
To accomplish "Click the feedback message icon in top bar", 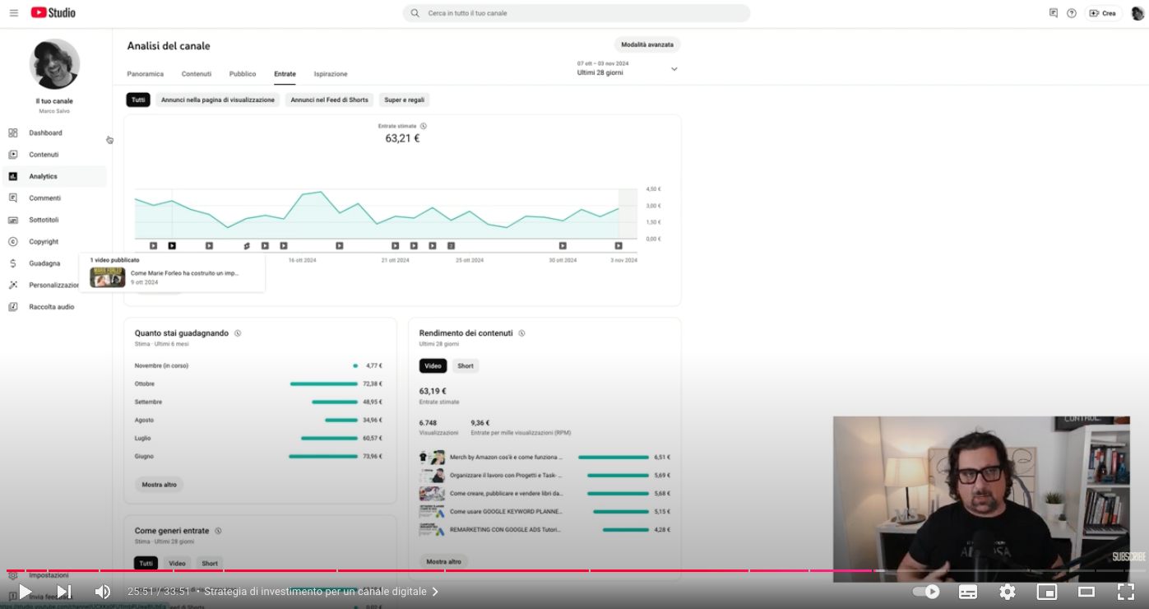I will pyautogui.click(x=1054, y=13).
